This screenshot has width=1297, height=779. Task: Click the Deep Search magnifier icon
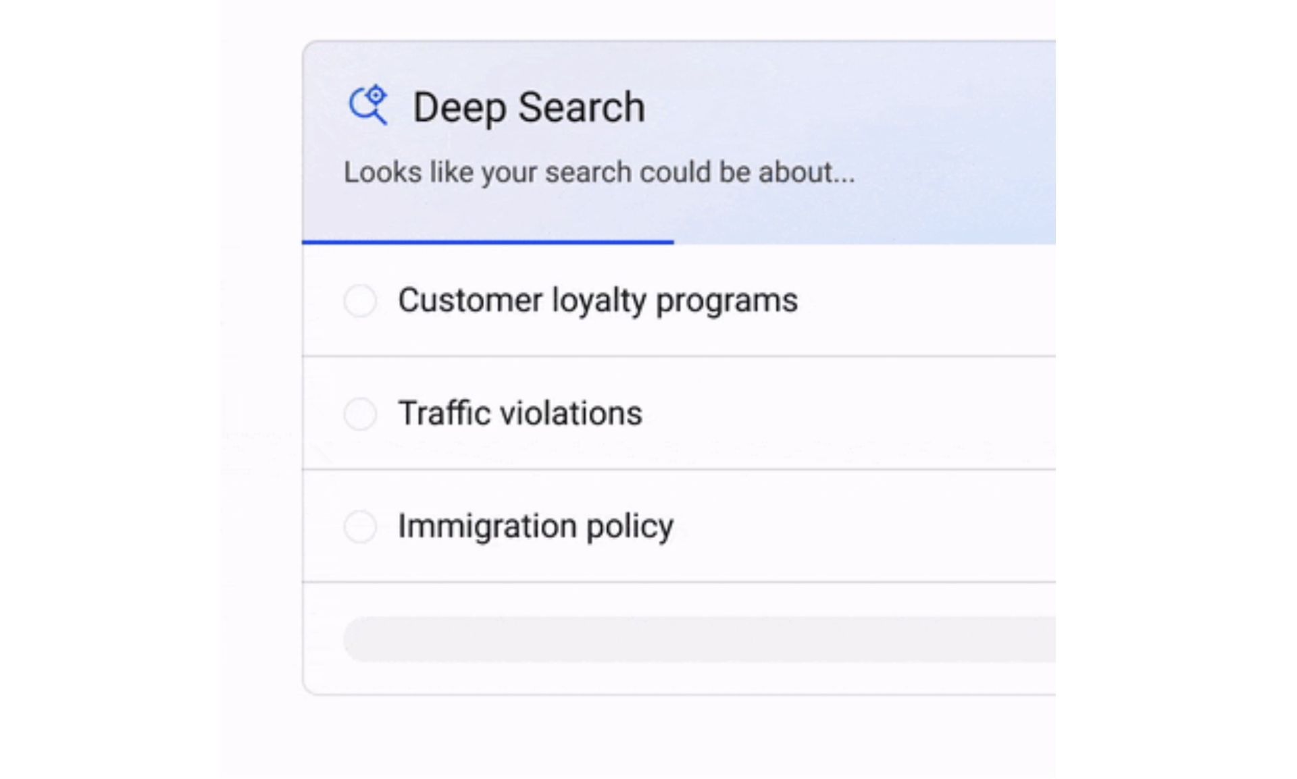pos(368,105)
